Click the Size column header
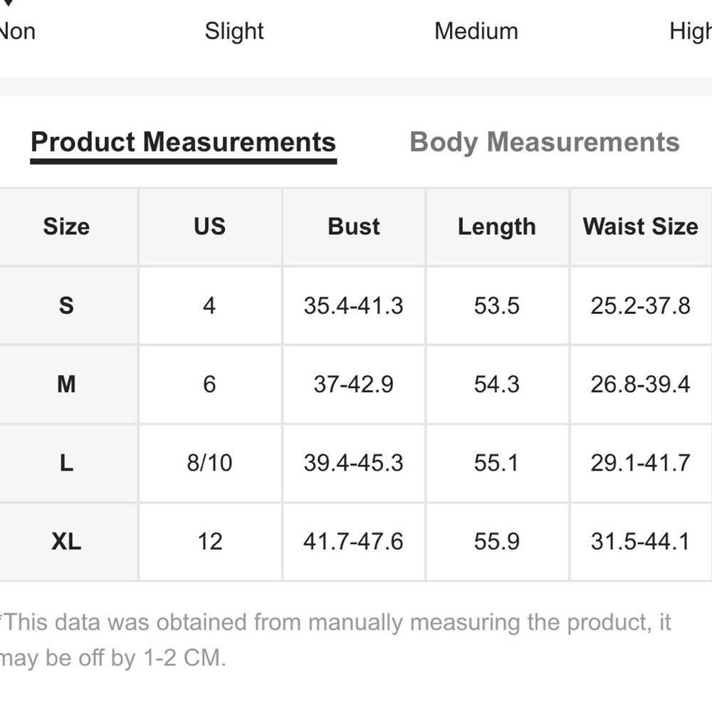The height and width of the screenshot is (712, 712). [66, 226]
